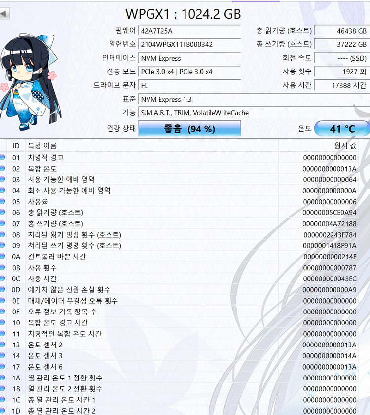Sort by the ID column header

pyautogui.click(x=16, y=146)
